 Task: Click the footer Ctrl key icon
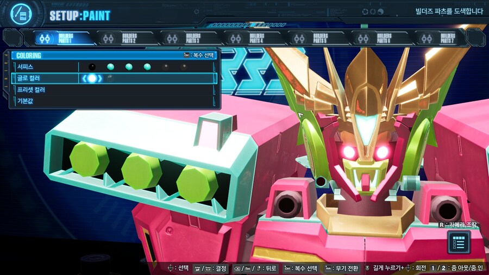click(x=287, y=268)
